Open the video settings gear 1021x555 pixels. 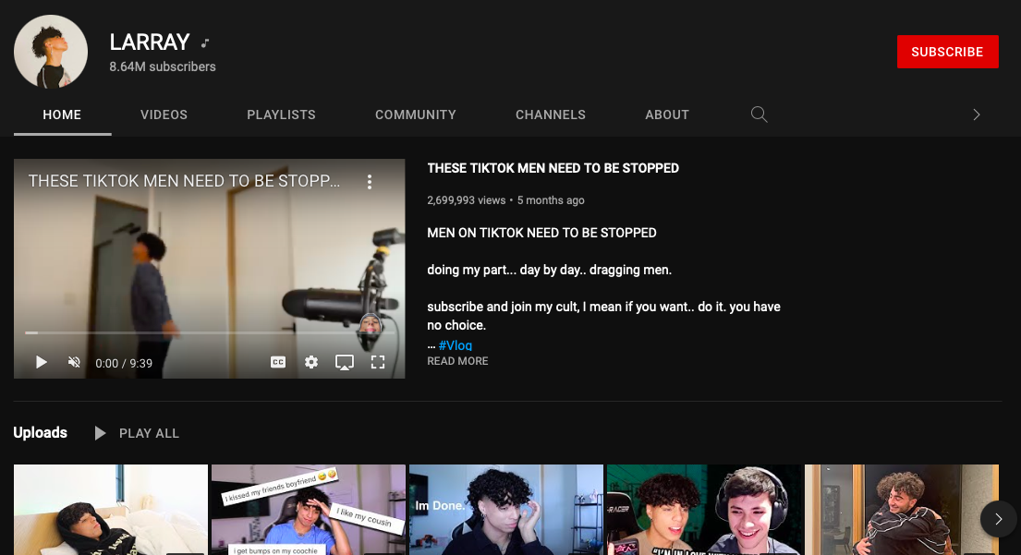311,362
